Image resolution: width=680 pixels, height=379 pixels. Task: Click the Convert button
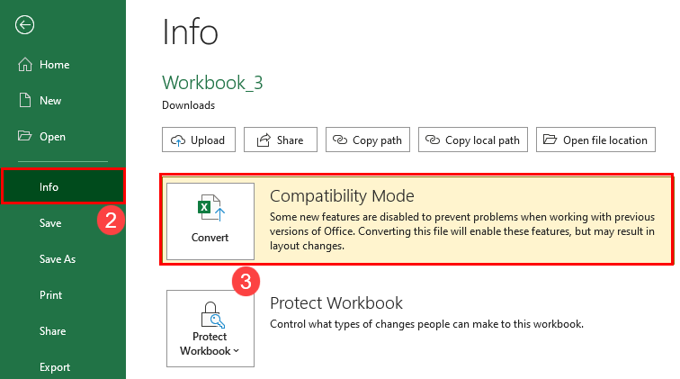pos(210,221)
